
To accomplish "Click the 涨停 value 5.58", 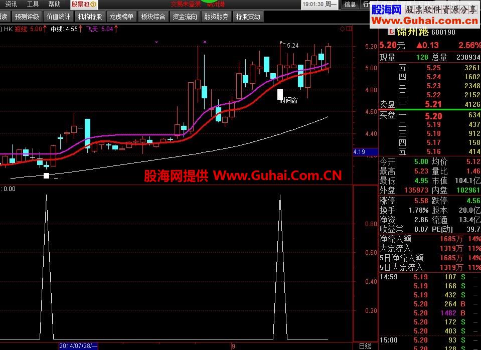I will [421, 201].
